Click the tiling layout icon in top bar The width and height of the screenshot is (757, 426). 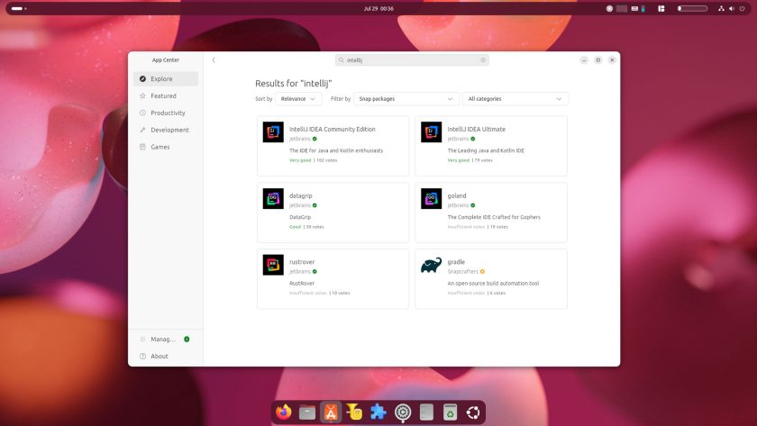[661, 8]
